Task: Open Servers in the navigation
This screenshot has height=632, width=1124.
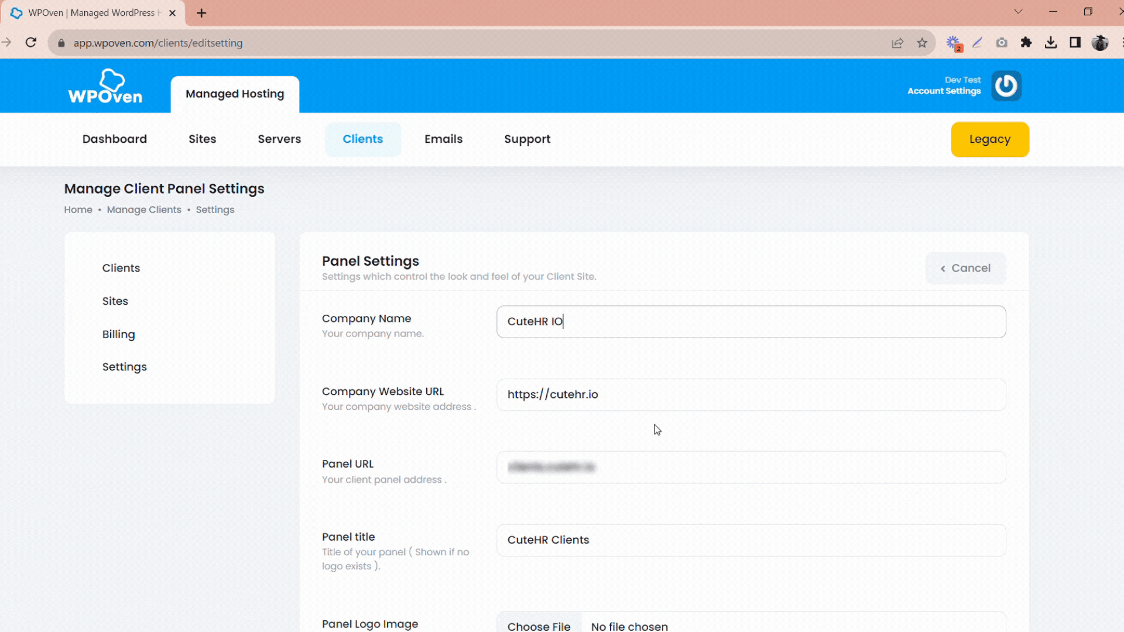Action: tap(279, 139)
